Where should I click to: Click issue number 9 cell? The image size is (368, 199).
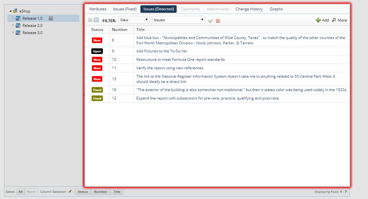coord(121,51)
